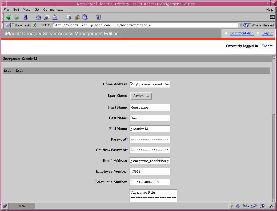
Task: Open the Security padlock toolbar icon
Action: click(77, 17)
